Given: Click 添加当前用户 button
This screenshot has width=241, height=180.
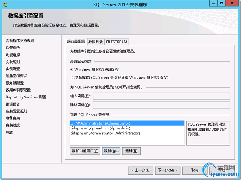Looking at the screenshot, I should tap(85, 151).
